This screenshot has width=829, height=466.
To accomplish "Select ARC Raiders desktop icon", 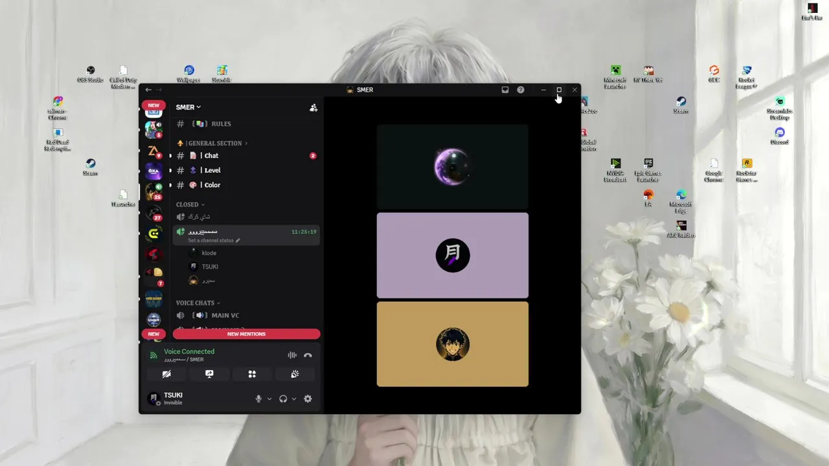I will [681, 229].
